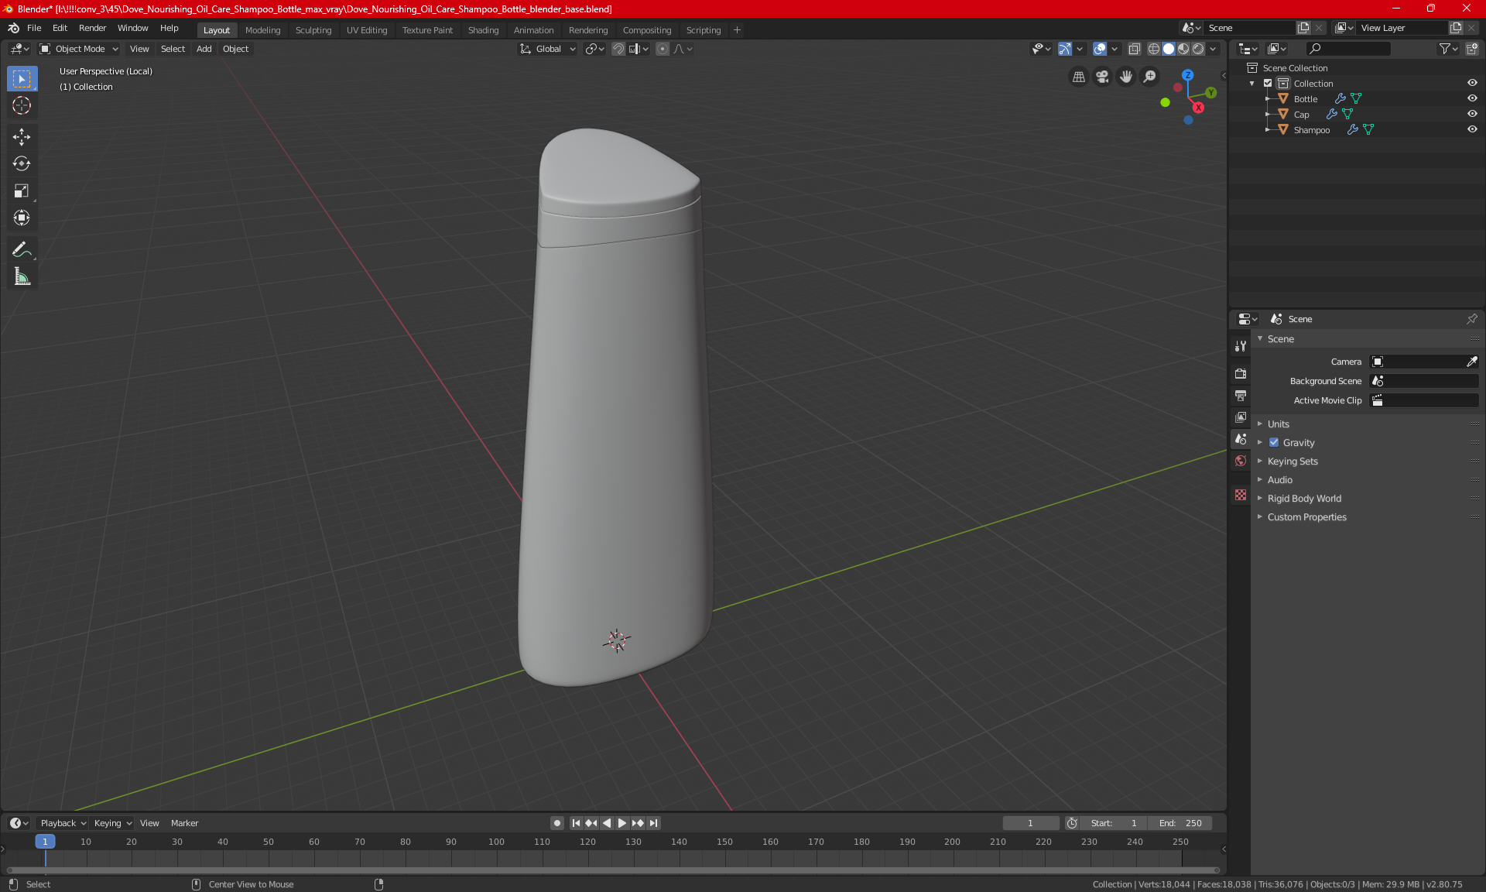1486x892 pixels.
Task: Switch to camera view icon
Action: (x=1103, y=77)
